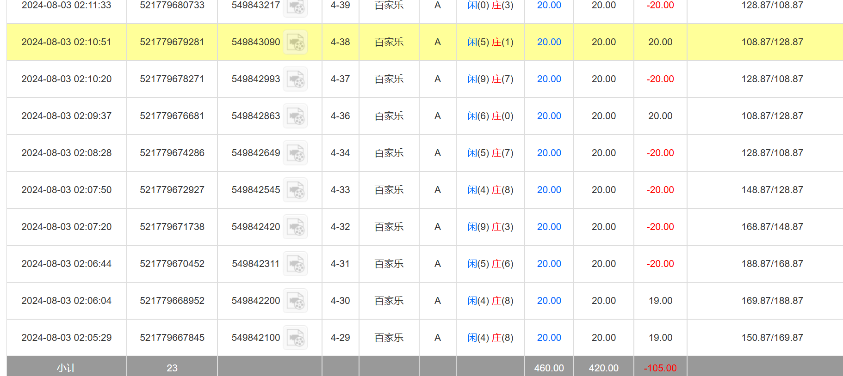This screenshot has width=843, height=376.
Task: Open replay icon beside 549842545
Action: (x=295, y=190)
